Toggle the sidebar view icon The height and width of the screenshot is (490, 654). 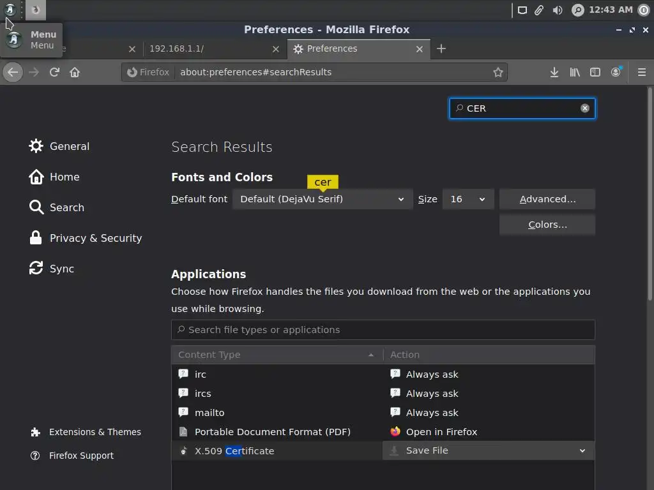point(595,72)
